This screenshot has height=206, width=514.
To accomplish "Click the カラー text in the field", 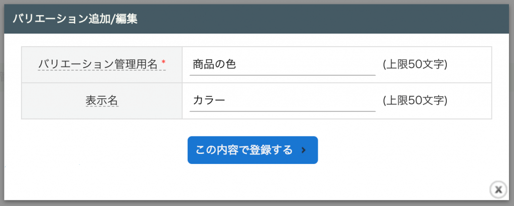I will (x=209, y=101).
